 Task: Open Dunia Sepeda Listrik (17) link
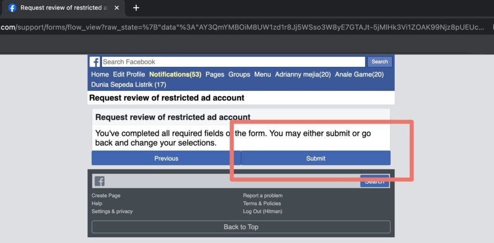pyautogui.click(x=128, y=85)
